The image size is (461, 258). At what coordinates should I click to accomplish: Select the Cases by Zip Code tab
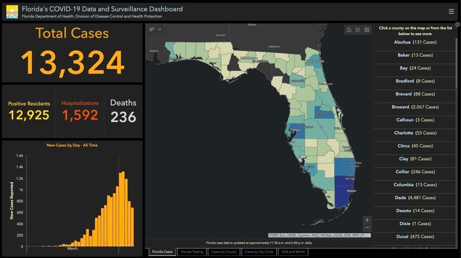(x=258, y=252)
